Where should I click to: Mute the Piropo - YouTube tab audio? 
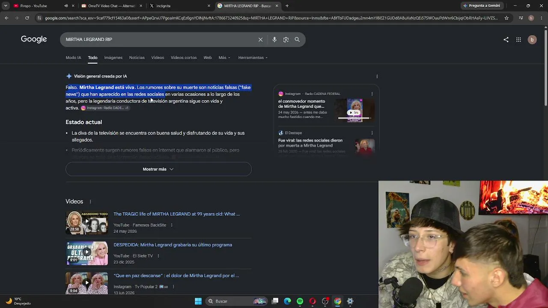point(66,6)
